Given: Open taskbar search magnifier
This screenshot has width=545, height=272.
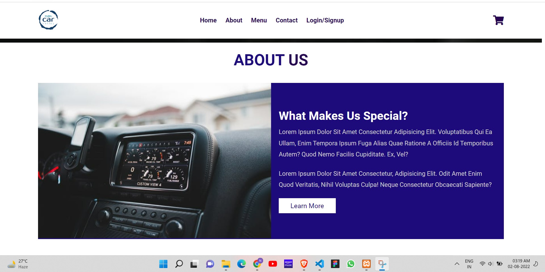Looking at the screenshot, I should point(179,264).
